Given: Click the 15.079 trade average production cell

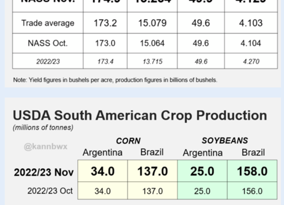Looking at the screenshot, I should [x=152, y=23].
